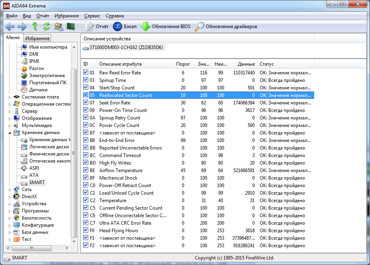Screen dimensions: 370x265
Task: Sort by Порог column header
Action: click(x=183, y=64)
